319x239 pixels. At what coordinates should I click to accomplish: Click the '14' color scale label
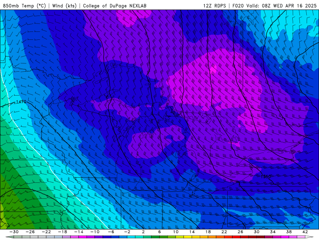(192, 232)
